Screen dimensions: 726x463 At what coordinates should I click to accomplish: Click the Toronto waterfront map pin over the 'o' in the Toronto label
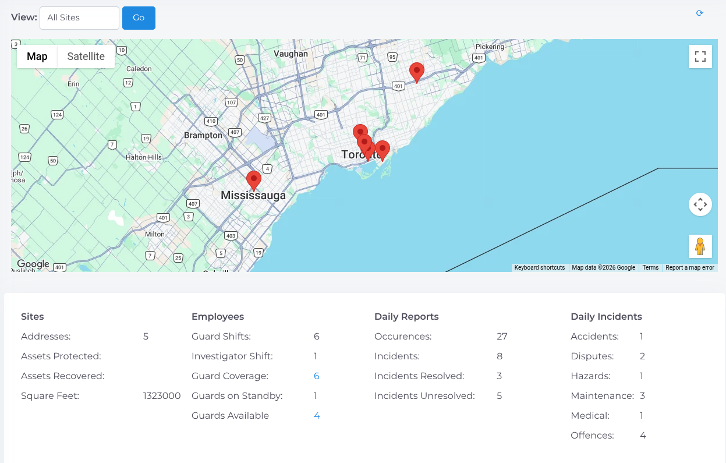click(382, 150)
